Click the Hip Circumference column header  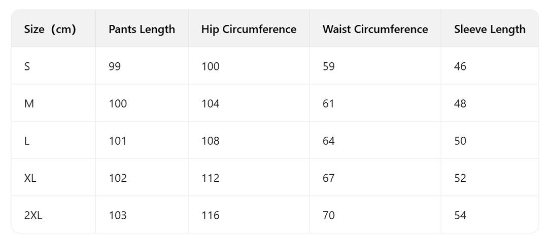(x=249, y=29)
